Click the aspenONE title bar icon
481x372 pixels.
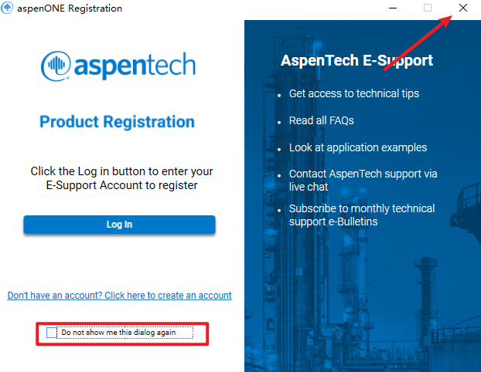8,8
